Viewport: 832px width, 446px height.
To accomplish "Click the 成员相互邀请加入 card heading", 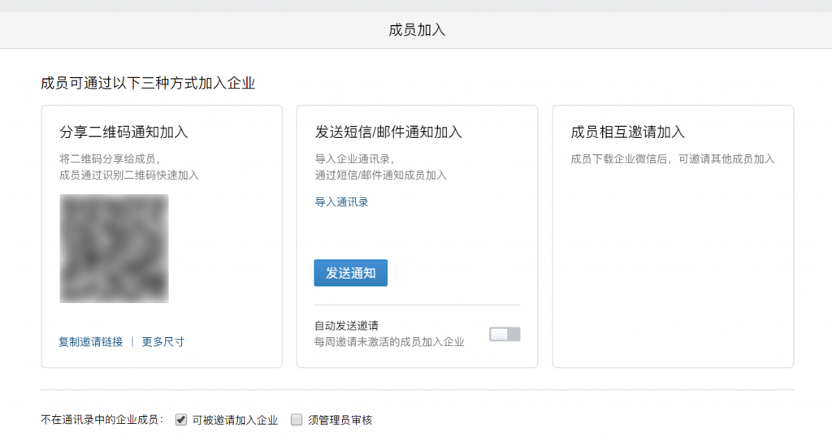I will [628, 132].
